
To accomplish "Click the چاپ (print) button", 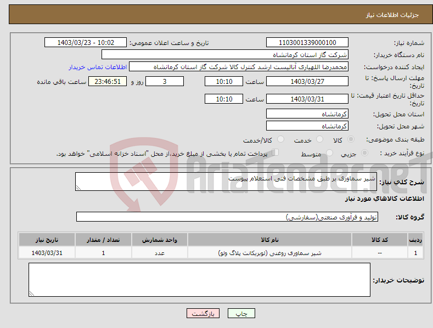I will click(x=241, y=313).
